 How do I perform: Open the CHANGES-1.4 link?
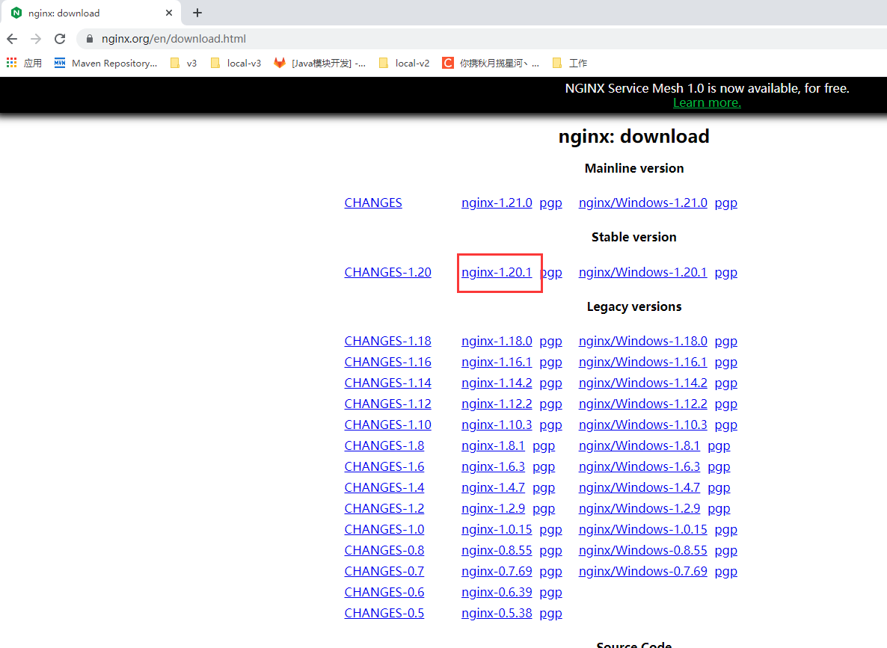click(x=384, y=488)
